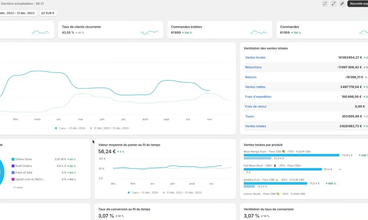The height and width of the screenshot is (220, 368).
Task: Toggle 2024 legend under panier chart
Action: [x=143, y=193]
